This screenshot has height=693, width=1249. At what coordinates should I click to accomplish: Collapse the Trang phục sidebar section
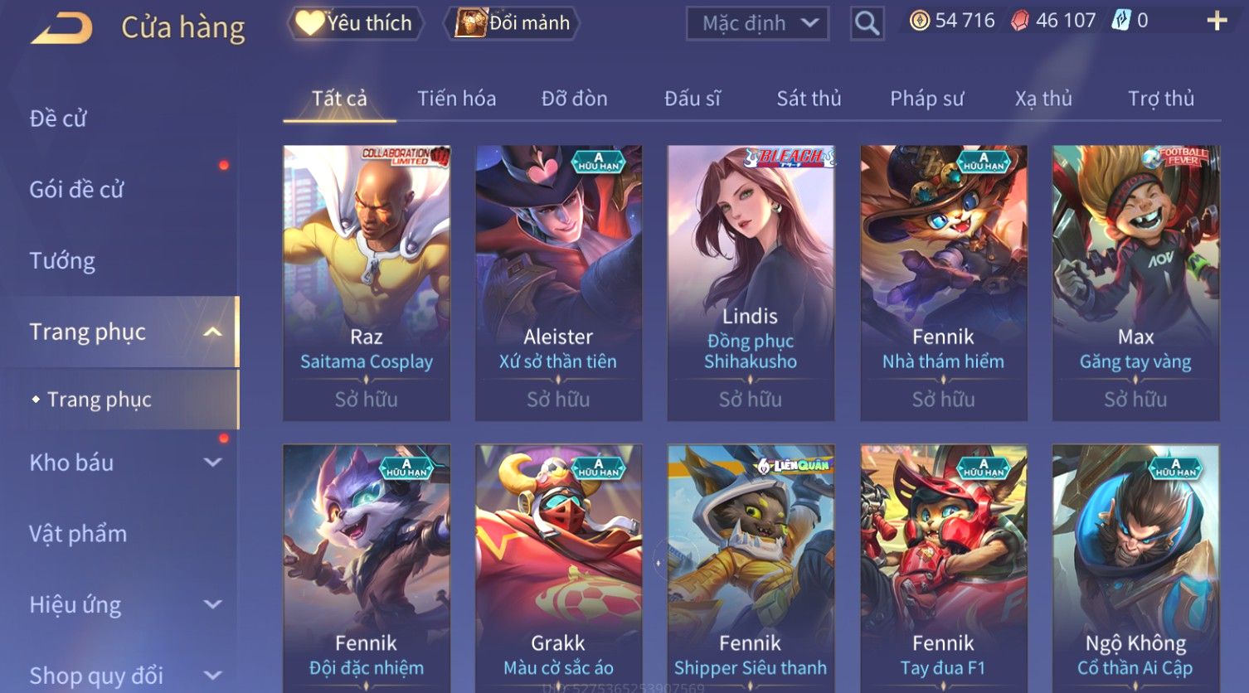point(119,332)
